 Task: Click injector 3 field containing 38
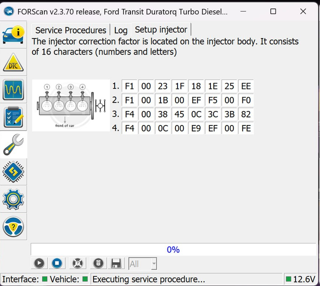[162, 114]
